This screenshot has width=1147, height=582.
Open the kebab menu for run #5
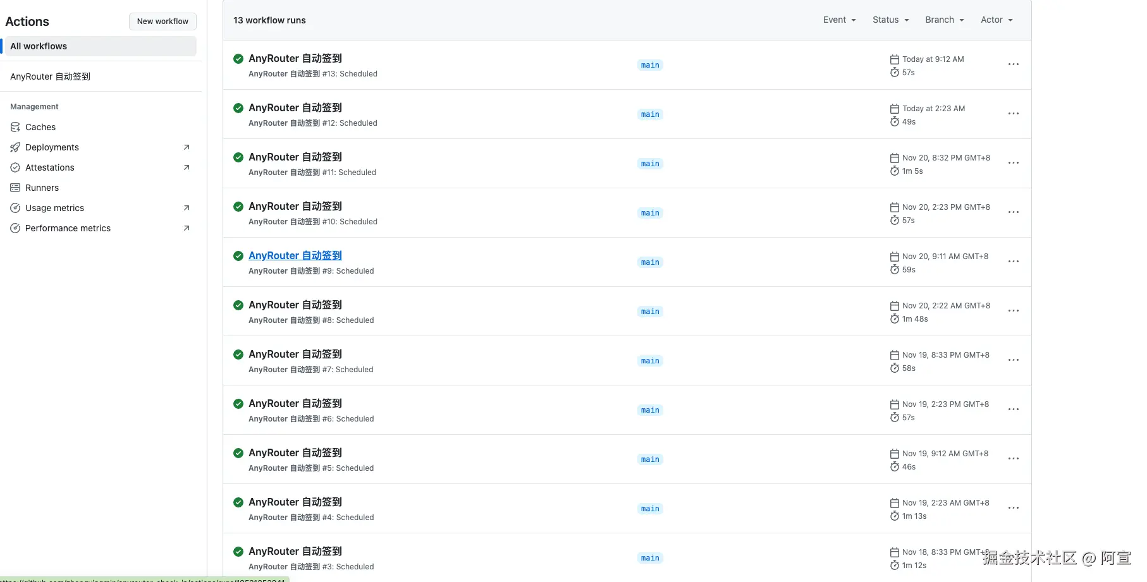(1013, 459)
